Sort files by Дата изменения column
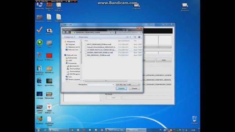The image size is (235, 132). point(124,41)
